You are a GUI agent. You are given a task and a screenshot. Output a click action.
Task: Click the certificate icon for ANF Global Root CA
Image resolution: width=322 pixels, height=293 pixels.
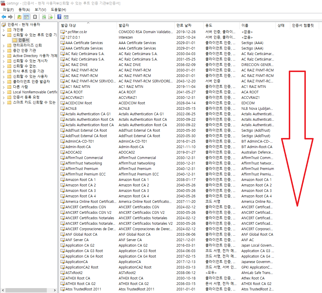point(63,235)
